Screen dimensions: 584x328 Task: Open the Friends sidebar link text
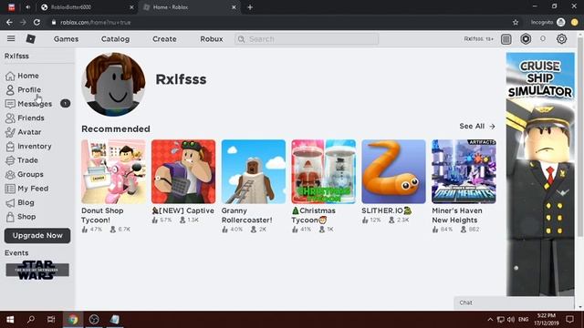(31, 118)
